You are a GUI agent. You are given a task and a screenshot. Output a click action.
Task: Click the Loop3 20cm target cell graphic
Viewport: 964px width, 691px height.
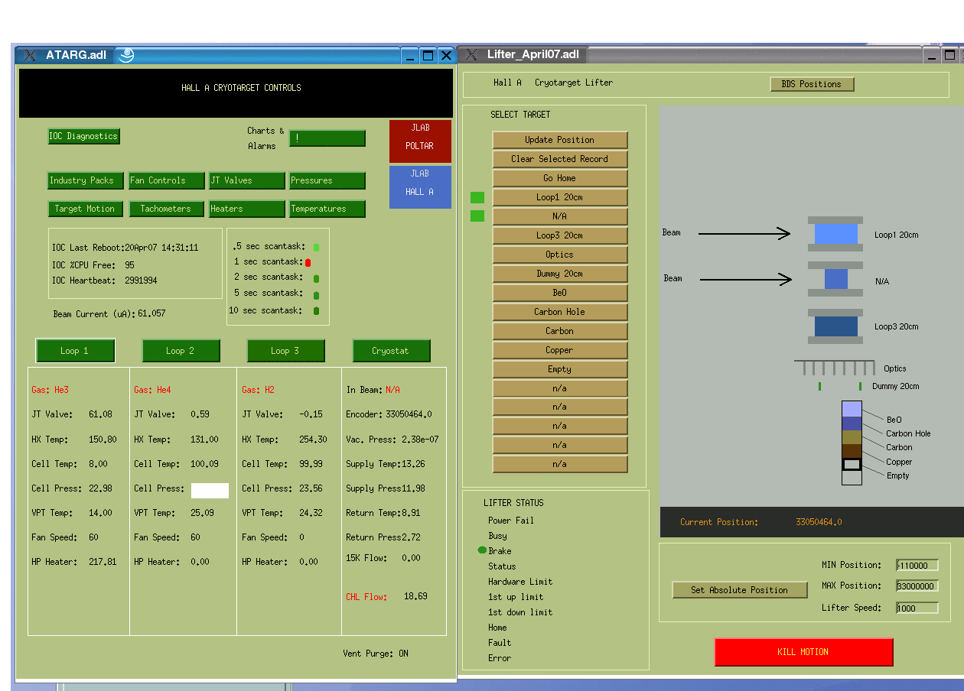coord(835,326)
